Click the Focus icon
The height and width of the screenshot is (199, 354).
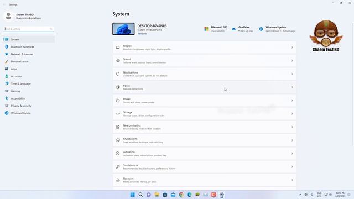(118, 87)
